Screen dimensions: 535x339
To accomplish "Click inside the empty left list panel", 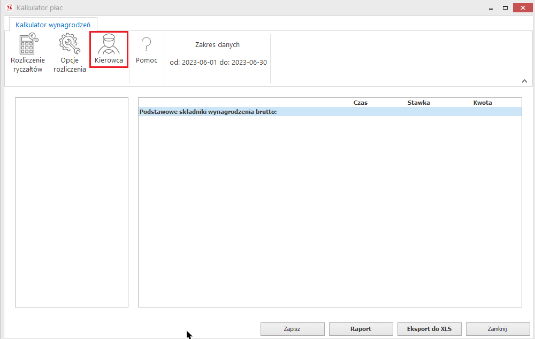I will [72, 202].
